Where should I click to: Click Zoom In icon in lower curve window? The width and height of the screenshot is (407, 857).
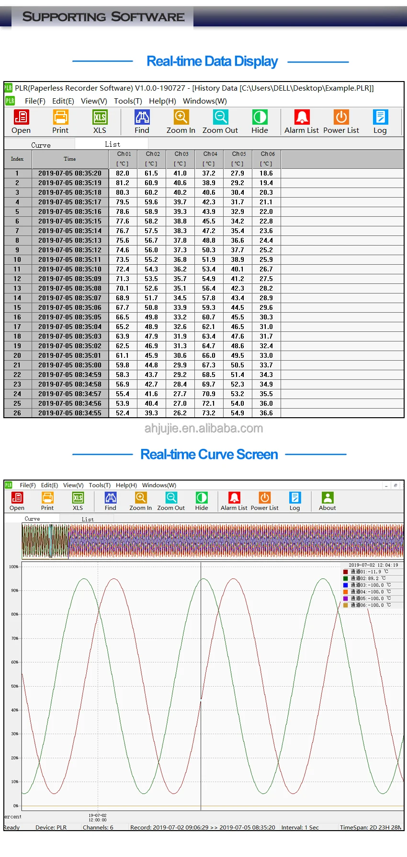point(141,498)
